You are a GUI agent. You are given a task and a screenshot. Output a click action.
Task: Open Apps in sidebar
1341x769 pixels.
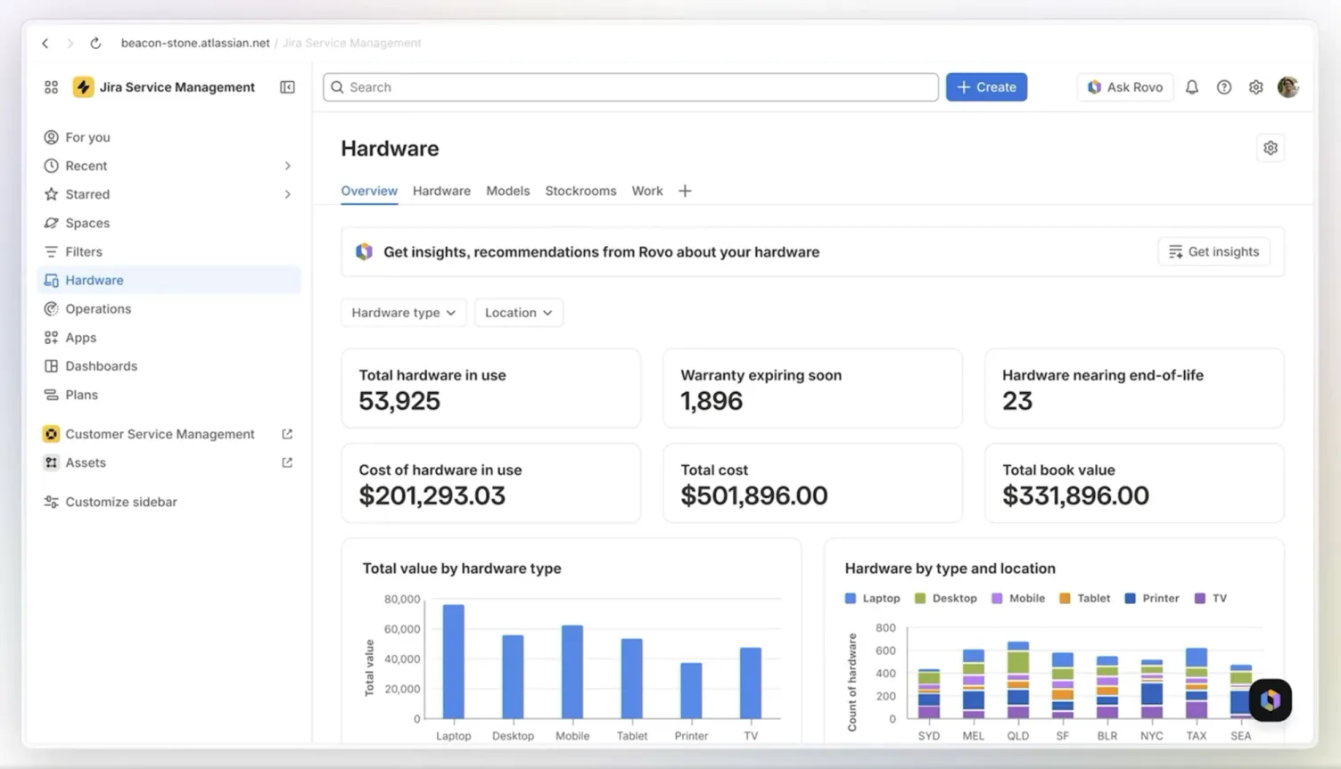click(169, 338)
